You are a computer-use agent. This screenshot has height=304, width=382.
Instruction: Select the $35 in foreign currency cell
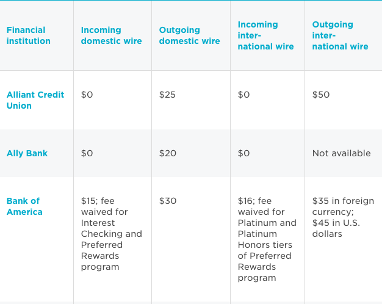(x=342, y=217)
